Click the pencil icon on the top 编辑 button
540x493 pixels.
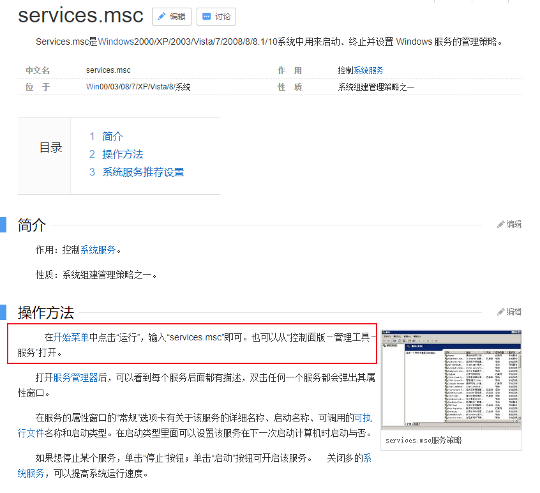pos(161,17)
